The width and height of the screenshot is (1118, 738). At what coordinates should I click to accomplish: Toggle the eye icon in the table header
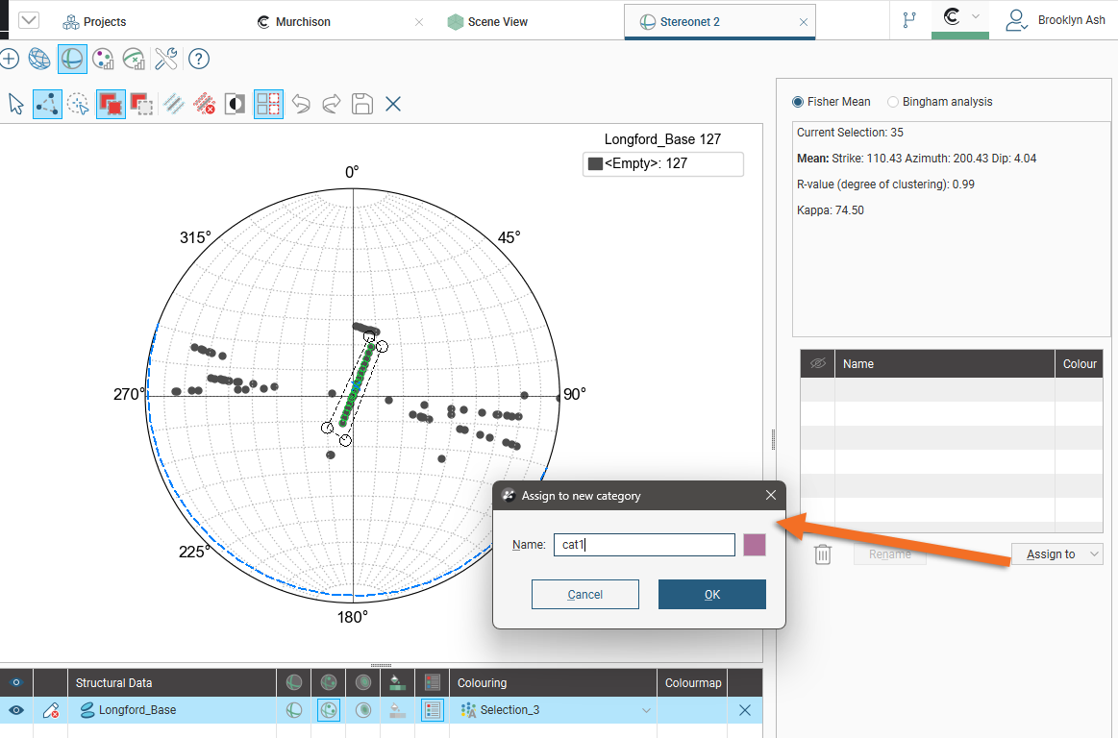[15, 683]
